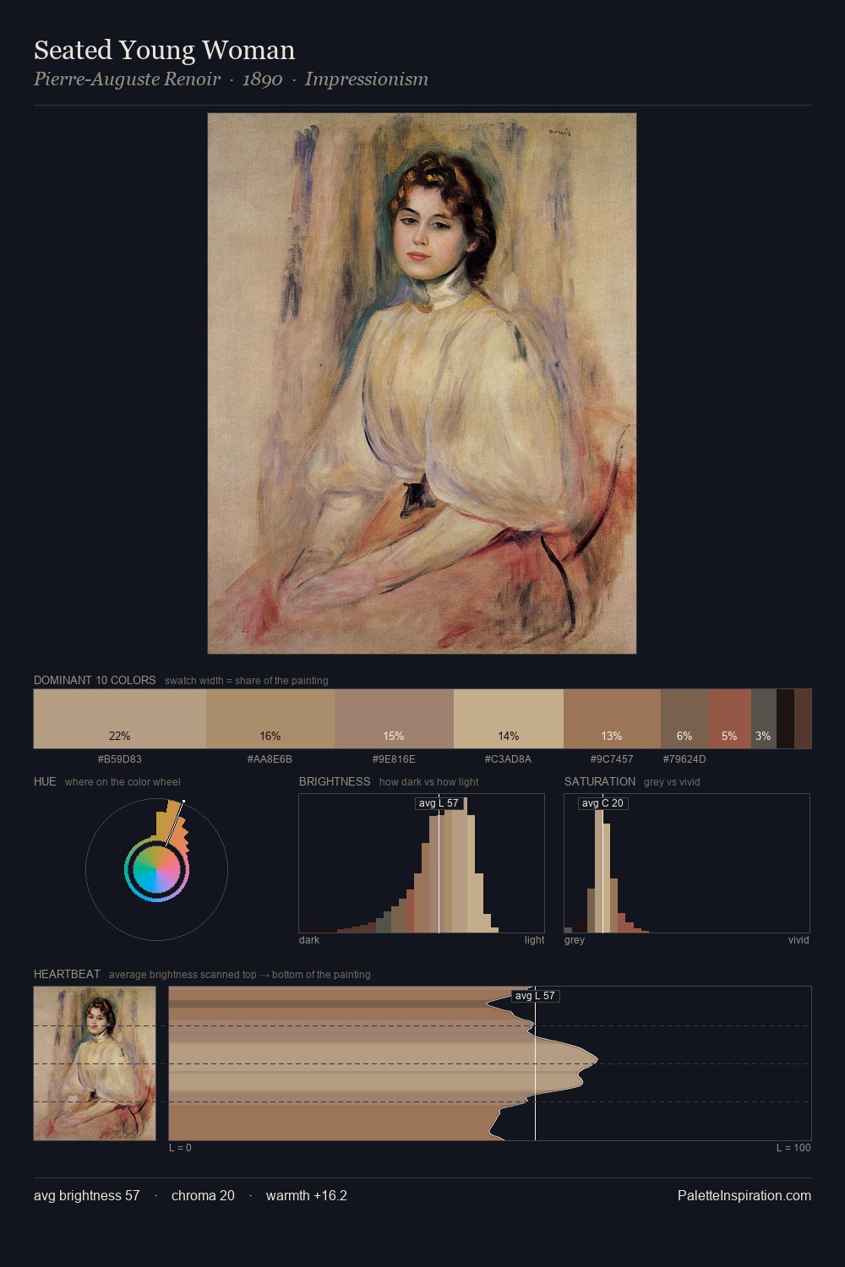The image size is (845, 1267).
Task: Select the 15% color swatch
Action: pyautogui.click(x=394, y=719)
